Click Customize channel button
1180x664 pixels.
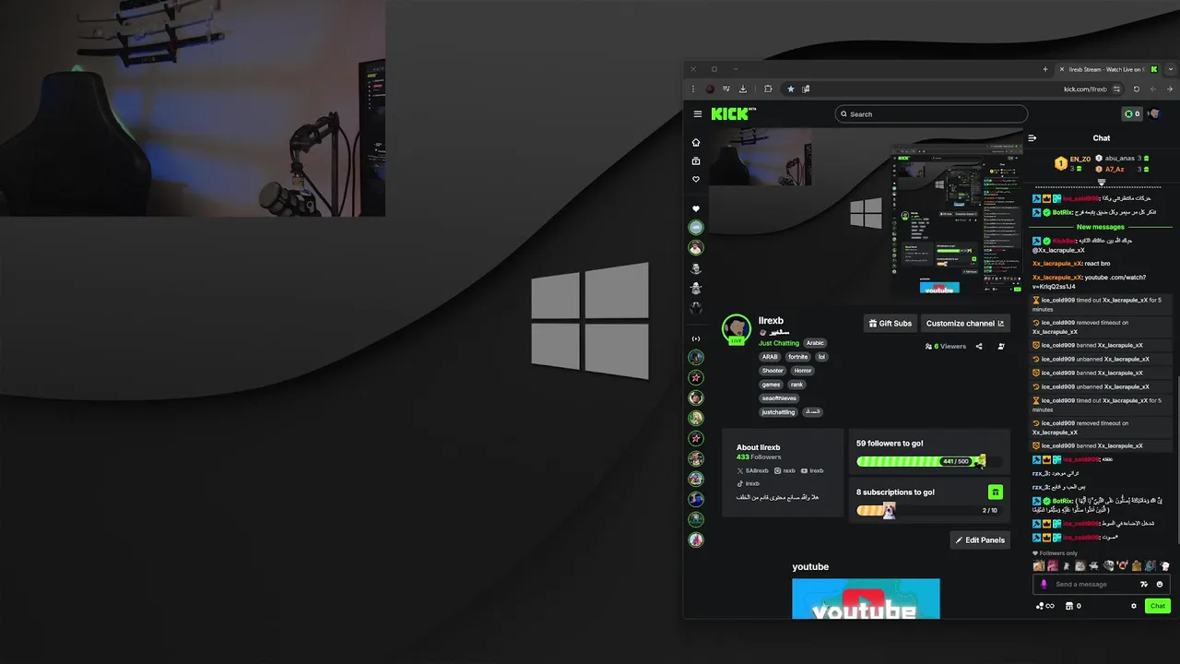click(965, 323)
